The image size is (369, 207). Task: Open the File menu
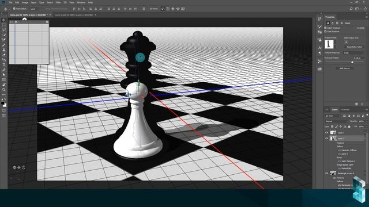click(10, 2)
